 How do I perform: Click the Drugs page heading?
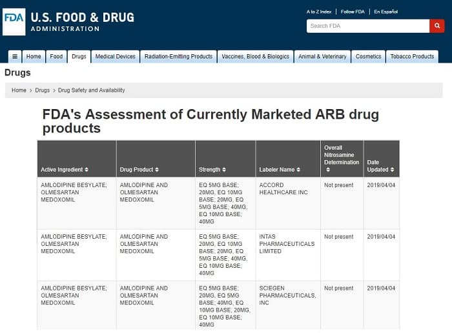pyautogui.click(x=17, y=72)
